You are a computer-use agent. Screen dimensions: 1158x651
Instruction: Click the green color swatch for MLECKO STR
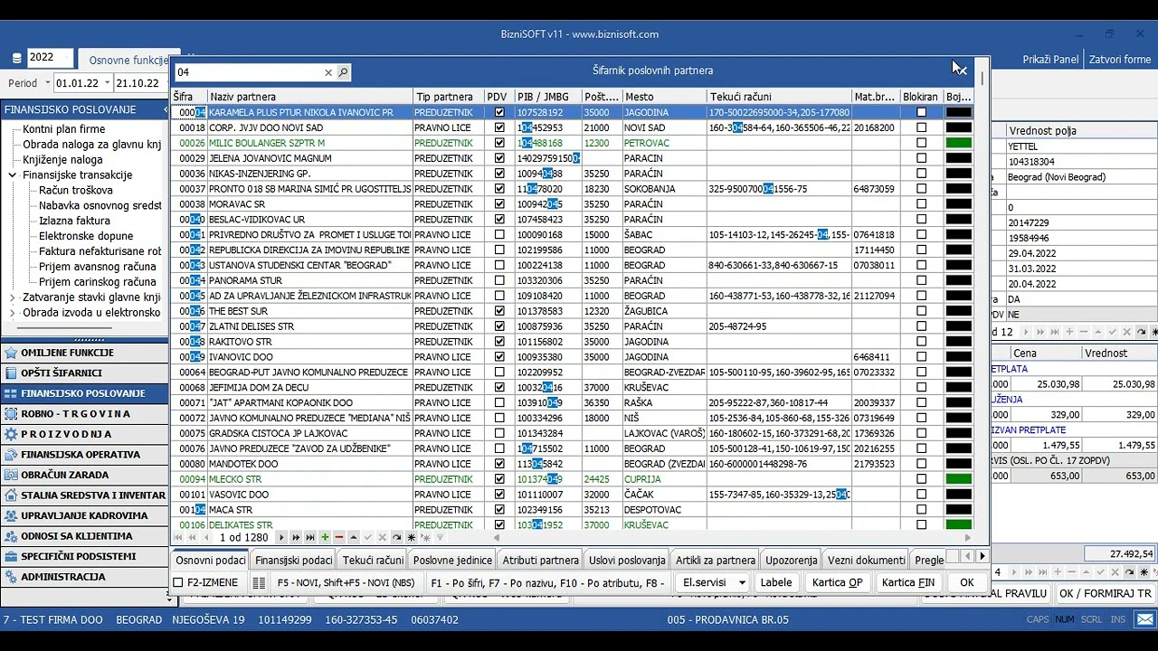pyautogui.click(x=958, y=479)
